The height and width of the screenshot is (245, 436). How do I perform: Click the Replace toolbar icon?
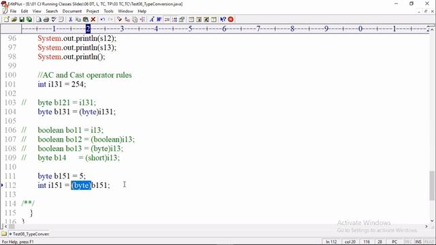pos(127,20)
